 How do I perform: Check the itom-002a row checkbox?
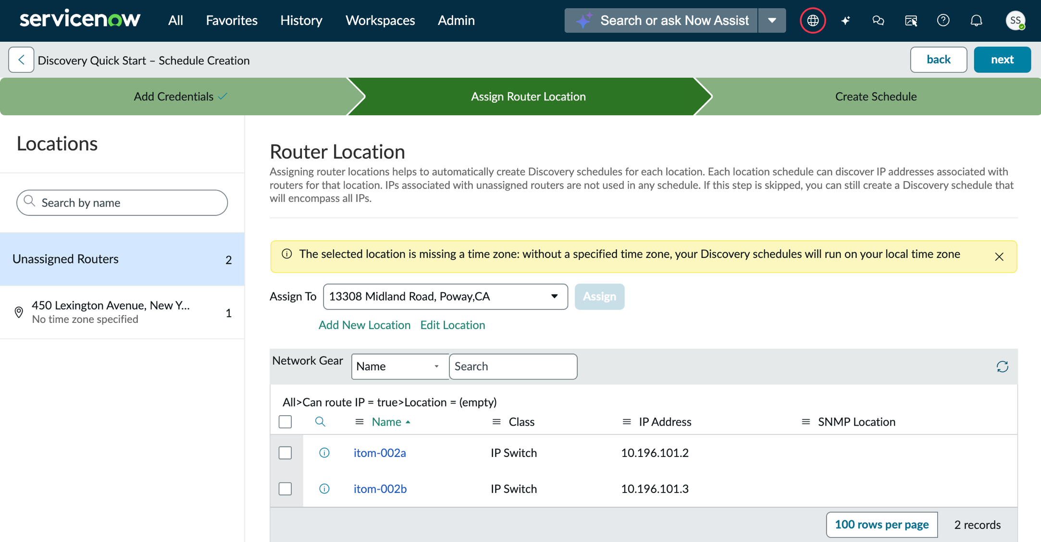pos(285,453)
